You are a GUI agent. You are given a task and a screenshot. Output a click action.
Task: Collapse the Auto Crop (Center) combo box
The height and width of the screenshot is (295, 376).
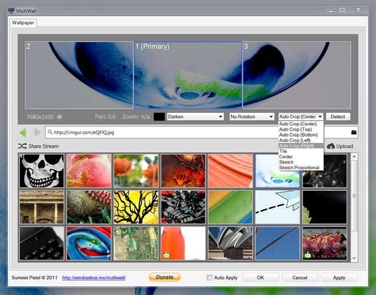tap(301, 117)
